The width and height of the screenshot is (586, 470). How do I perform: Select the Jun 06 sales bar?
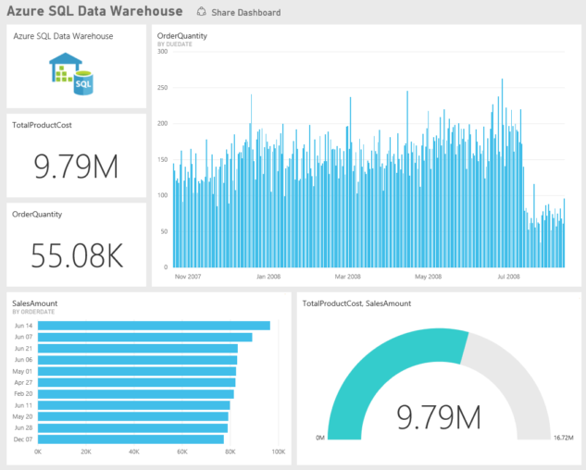[x=137, y=360]
